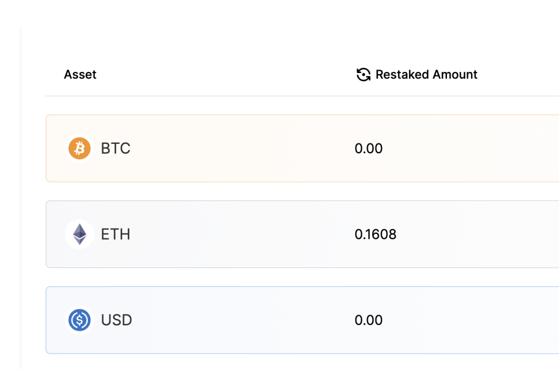Select the ETH asset row

pyautogui.click(x=302, y=234)
